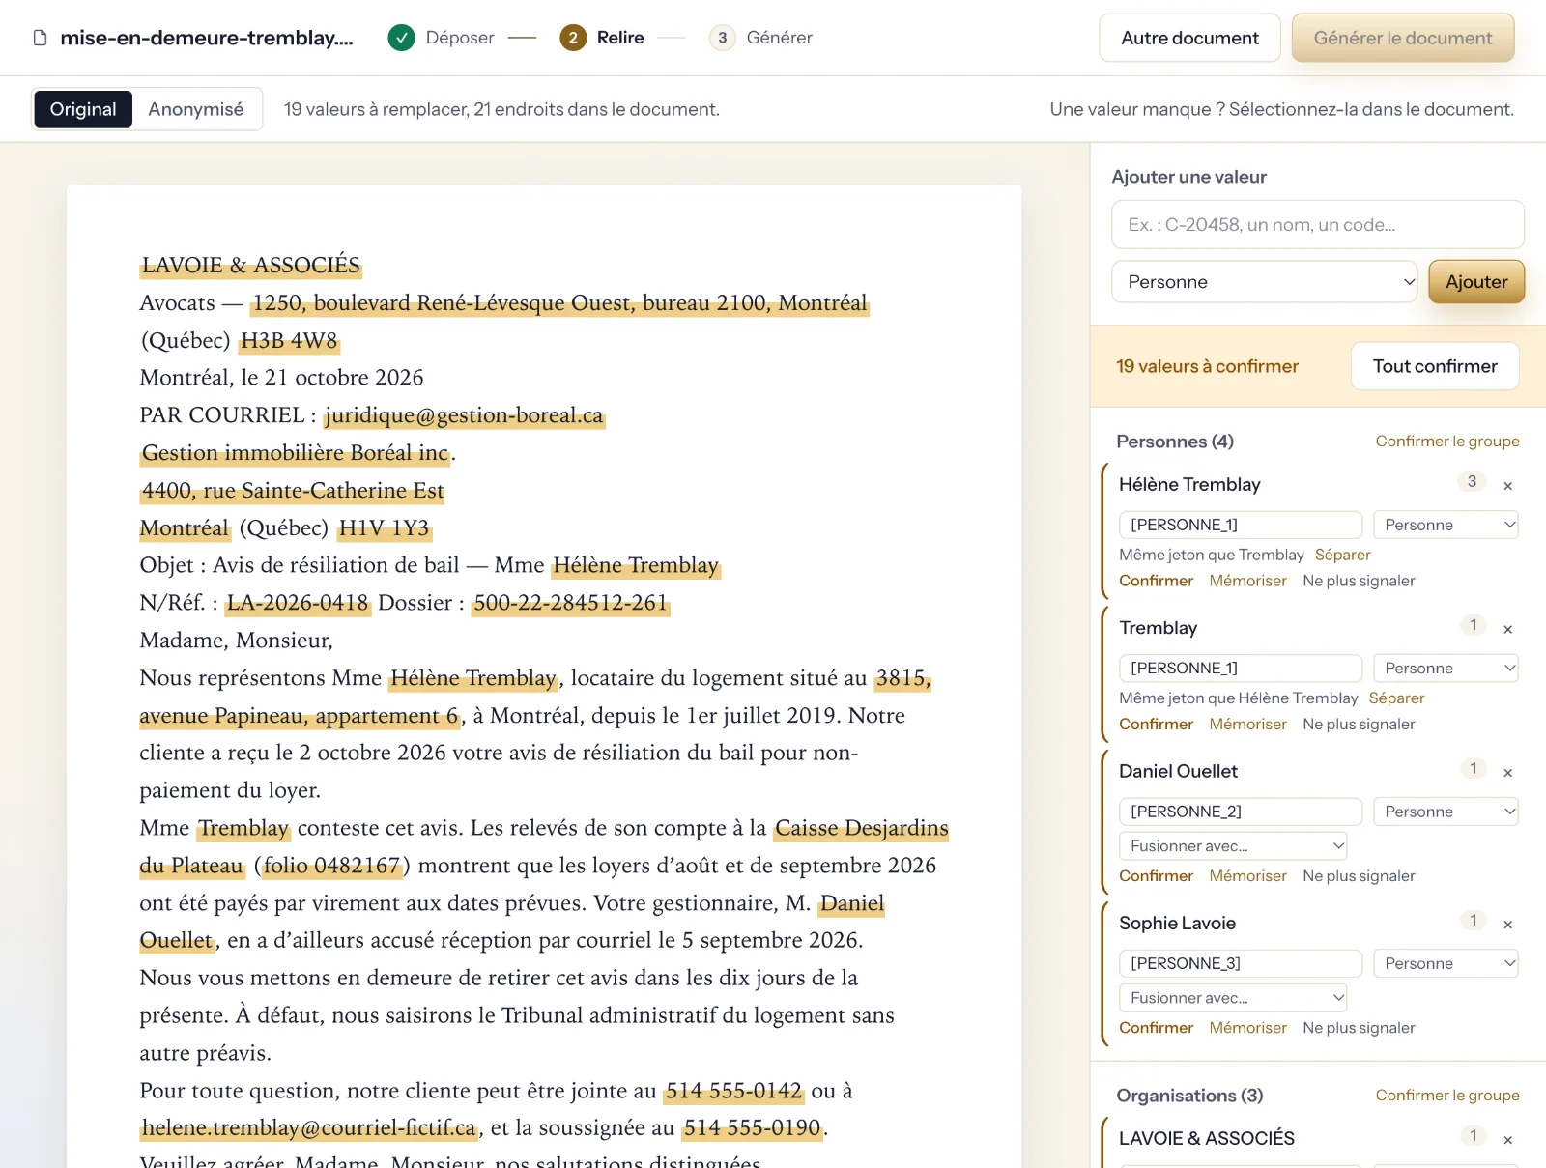
Task: Remove the Sophie Lavoie value with its ×
Action: tap(1507, 925)
